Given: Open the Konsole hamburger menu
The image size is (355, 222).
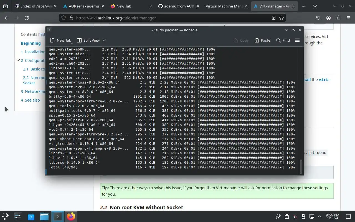Looking at the screenshot, I should click(x=297, y=40).
